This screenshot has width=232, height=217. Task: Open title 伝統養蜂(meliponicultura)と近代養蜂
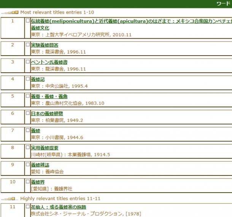[x=131, y=21]
